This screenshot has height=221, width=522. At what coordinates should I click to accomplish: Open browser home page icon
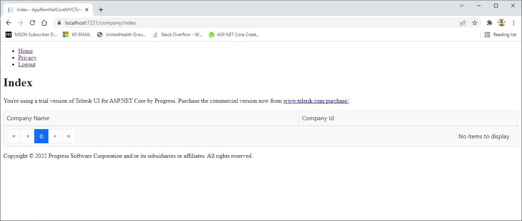pos(44,23)
